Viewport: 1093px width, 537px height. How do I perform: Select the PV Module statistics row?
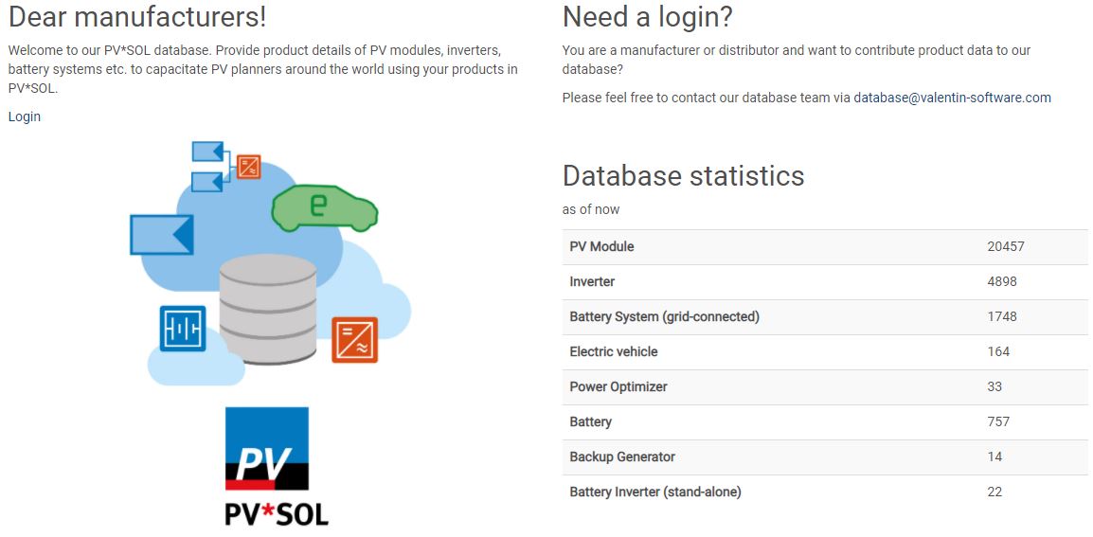click(824, 246)
